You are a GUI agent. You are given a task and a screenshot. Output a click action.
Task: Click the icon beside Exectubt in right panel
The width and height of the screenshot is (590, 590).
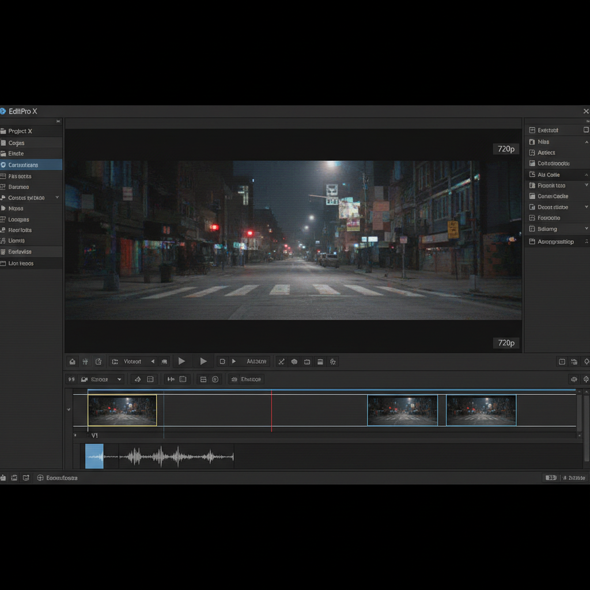tap(532, 130)
